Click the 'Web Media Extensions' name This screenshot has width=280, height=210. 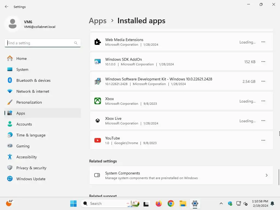point(124,40)
